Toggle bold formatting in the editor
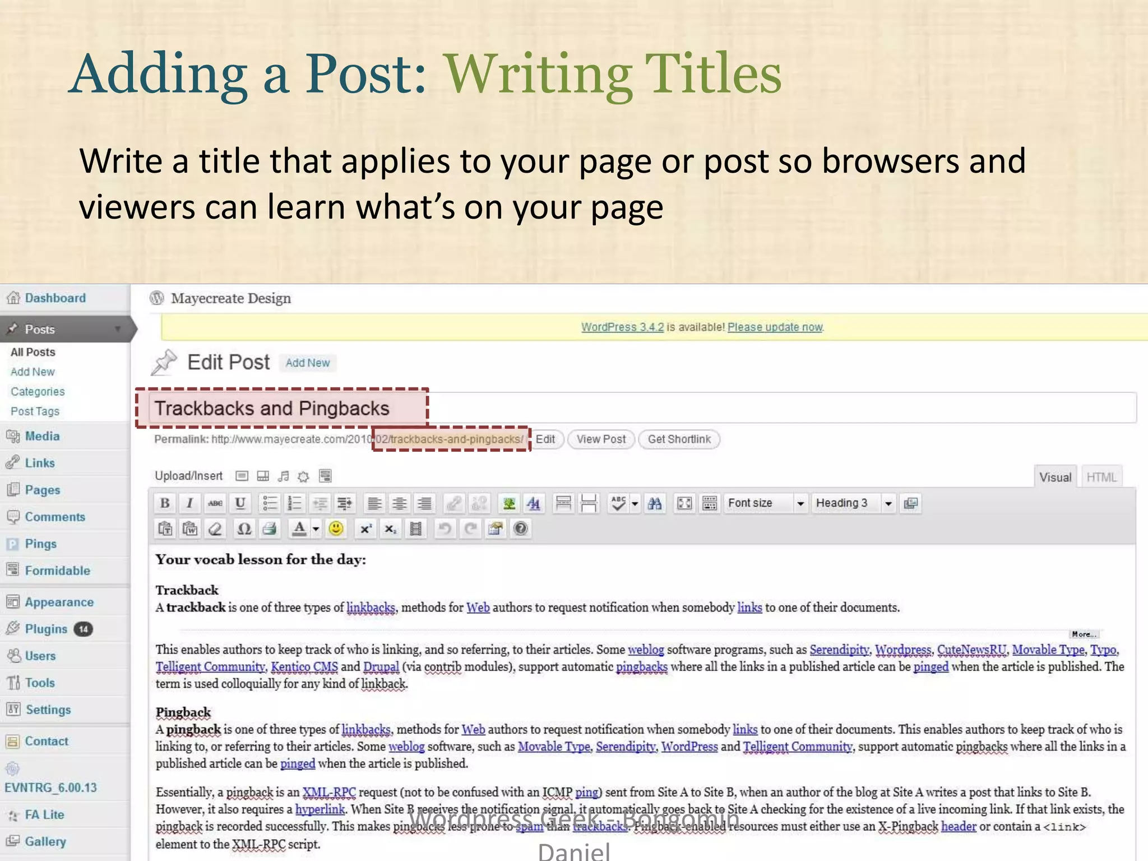Viewport: 1148px width, 861px height. pos(165,503)
